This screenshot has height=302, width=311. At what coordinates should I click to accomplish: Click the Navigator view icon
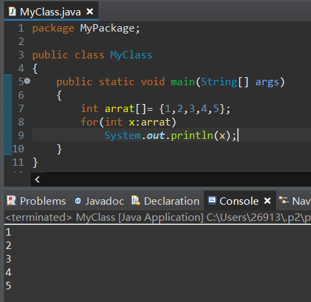tap(284, 200)
